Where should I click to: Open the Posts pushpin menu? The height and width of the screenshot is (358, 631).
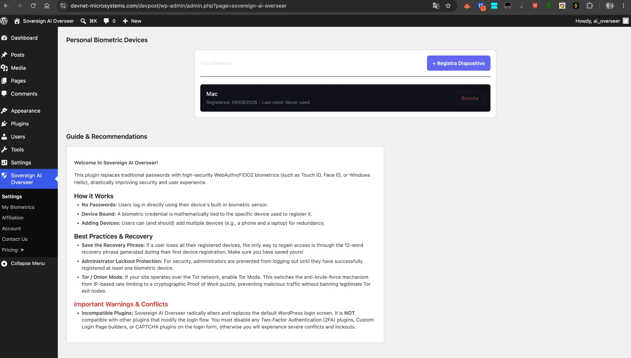pyautogui.click(x=29, y=55)
